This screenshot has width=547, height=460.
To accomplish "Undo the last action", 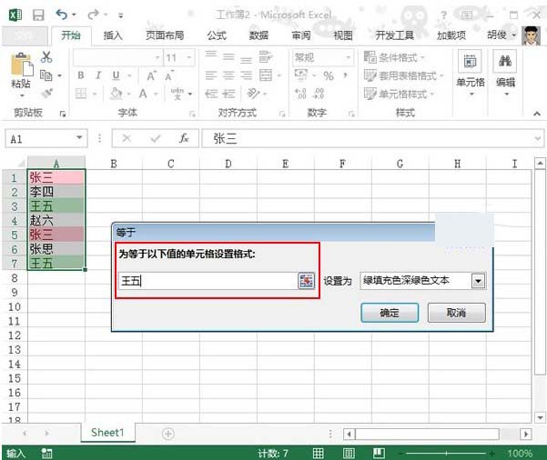I will click(x=61, y=15).
